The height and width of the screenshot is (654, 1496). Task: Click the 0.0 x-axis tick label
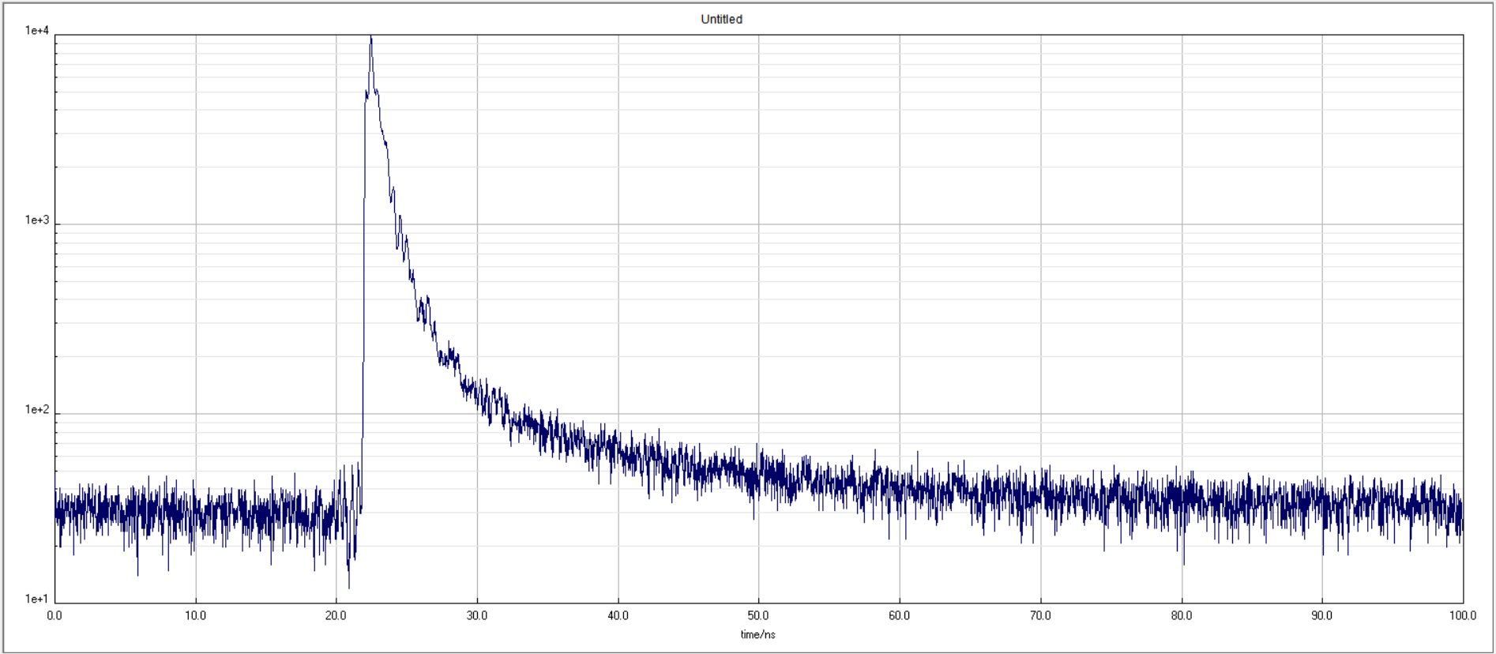pyautogui.click(x=55, y=615)
